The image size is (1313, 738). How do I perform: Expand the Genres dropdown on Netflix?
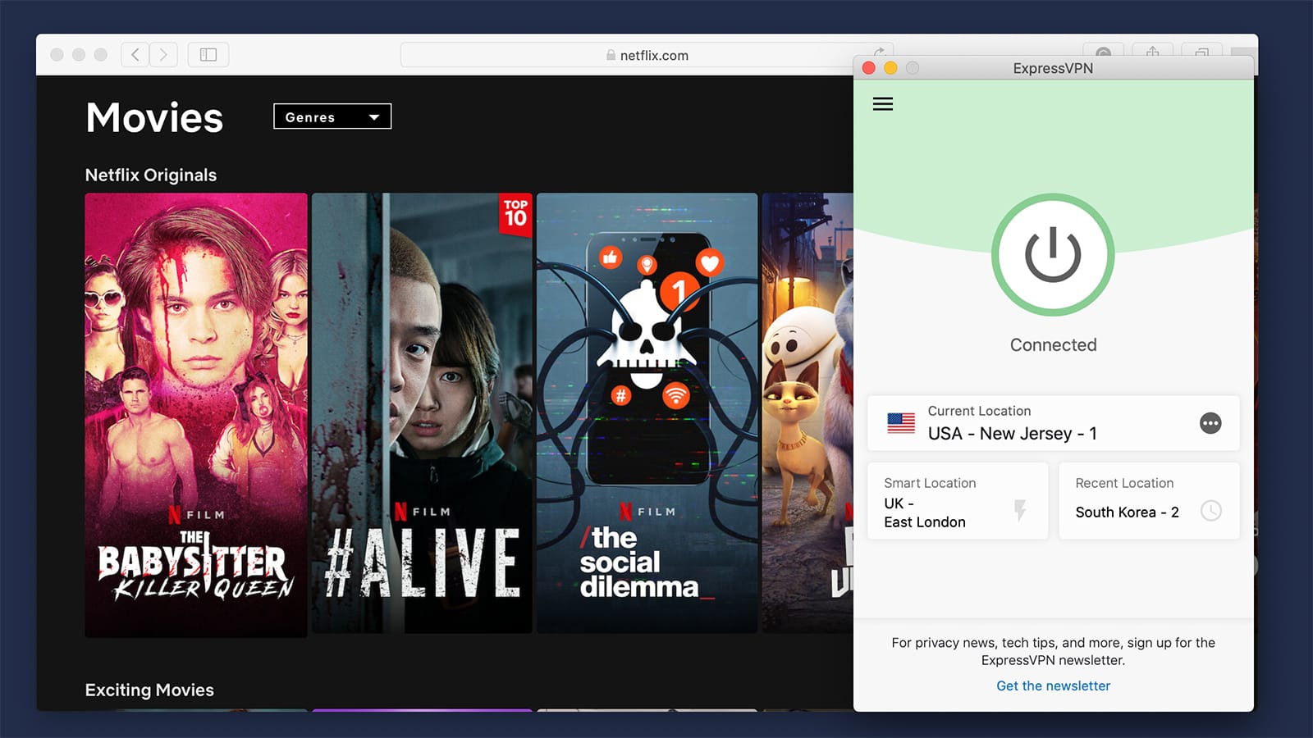click(332, 116)
